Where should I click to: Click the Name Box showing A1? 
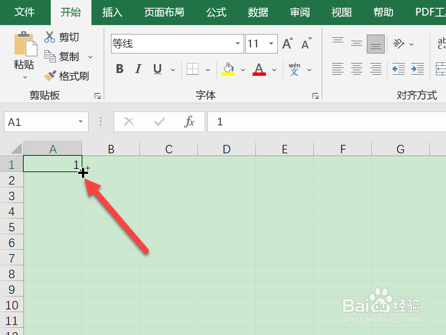coord(46,122)
